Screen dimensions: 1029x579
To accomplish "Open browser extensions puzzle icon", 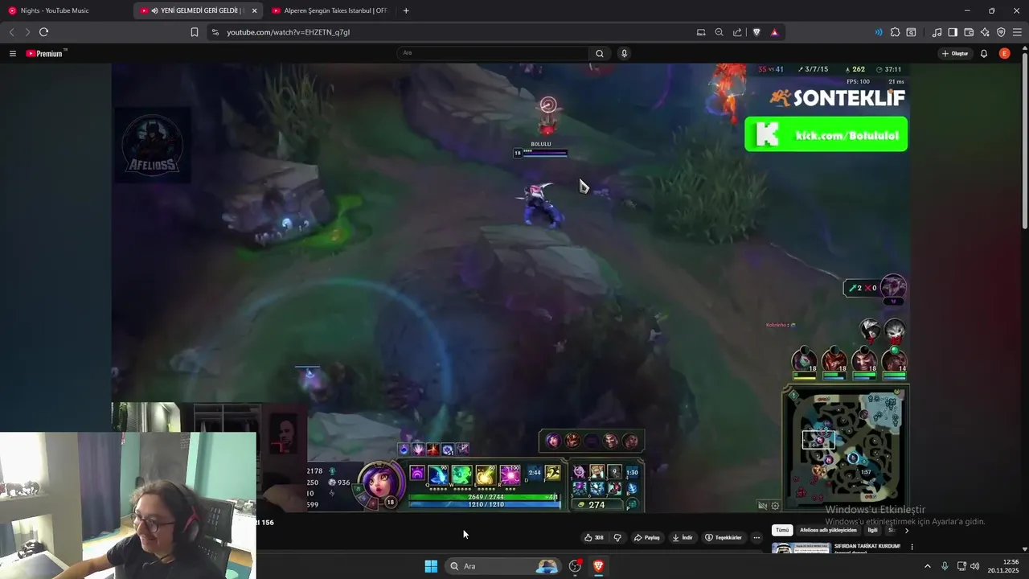I will (x=895, y=32).
